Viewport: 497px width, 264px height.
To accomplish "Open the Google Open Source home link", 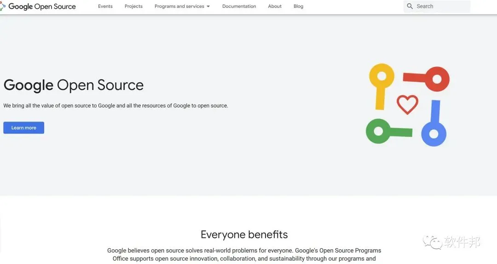I will [x=42, y=6].
